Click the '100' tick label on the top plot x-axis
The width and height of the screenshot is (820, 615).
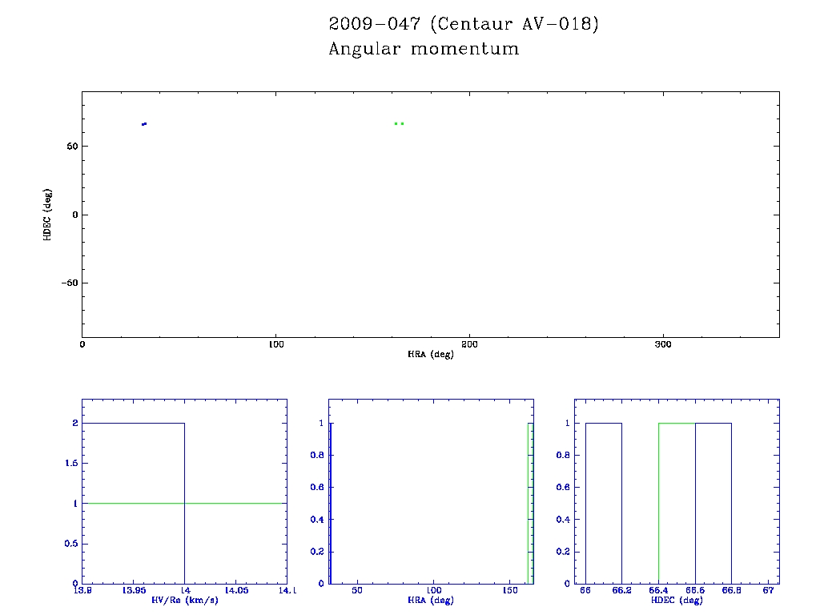point(275,344)
